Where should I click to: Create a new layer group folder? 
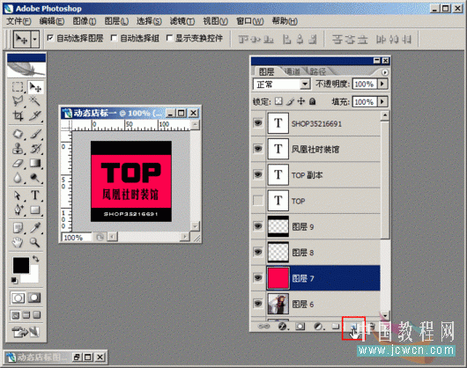336,327
